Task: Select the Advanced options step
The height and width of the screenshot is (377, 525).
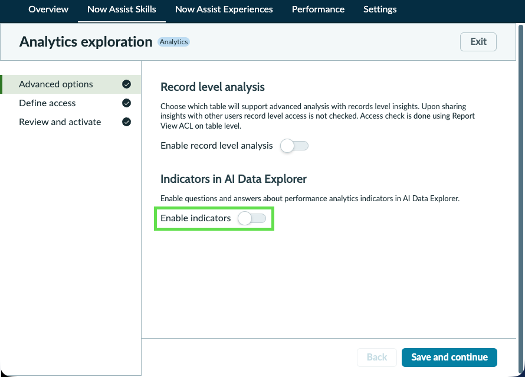Action: point(71,84)
